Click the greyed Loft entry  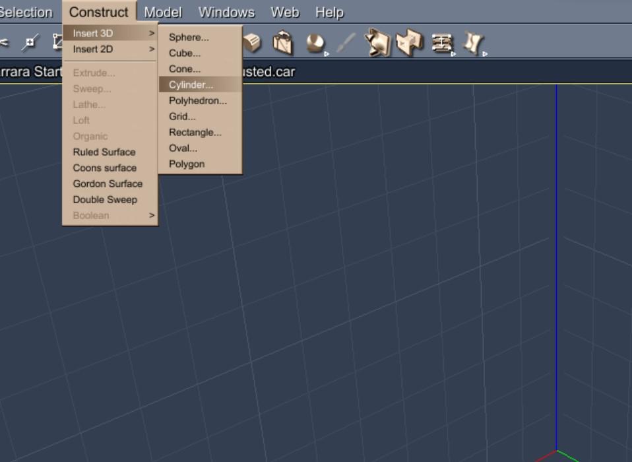tap(110, 120)
